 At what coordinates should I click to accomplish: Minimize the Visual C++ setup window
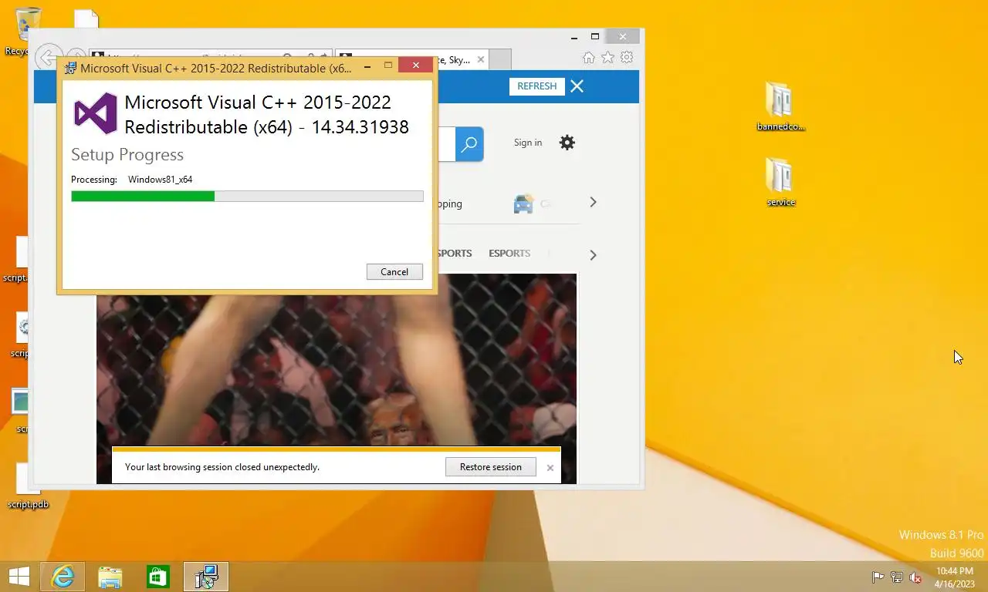[x=367, y=66]
